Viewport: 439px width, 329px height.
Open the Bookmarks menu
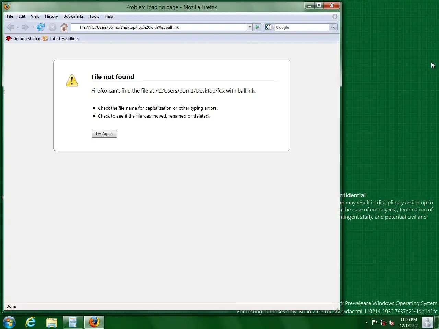(73, 16)
